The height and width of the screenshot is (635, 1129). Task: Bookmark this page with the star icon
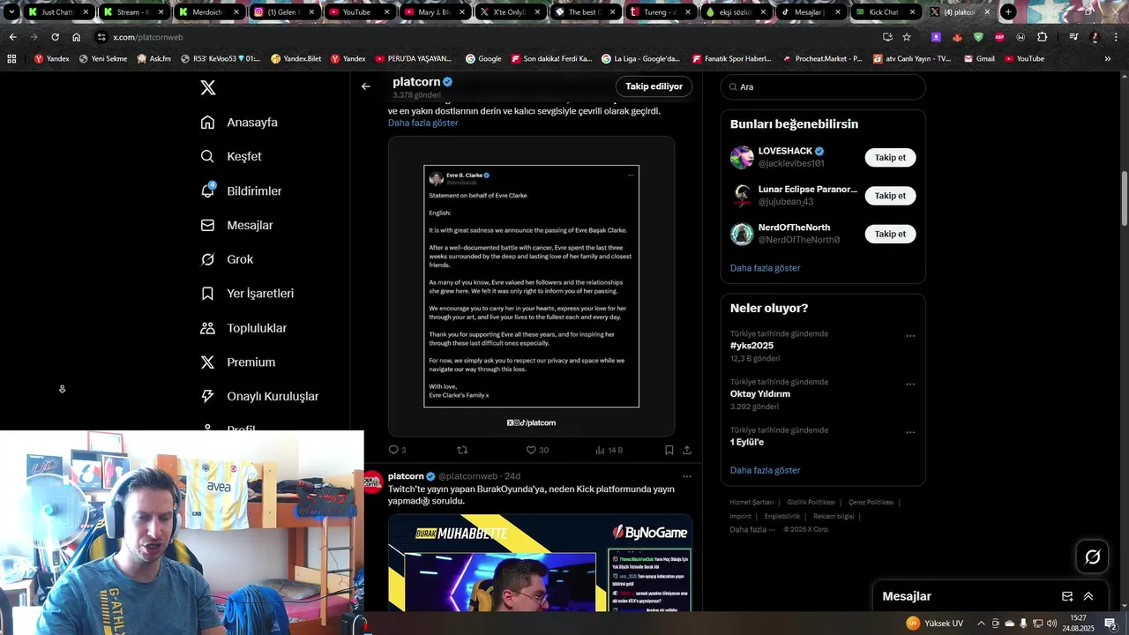coord(907,37)
